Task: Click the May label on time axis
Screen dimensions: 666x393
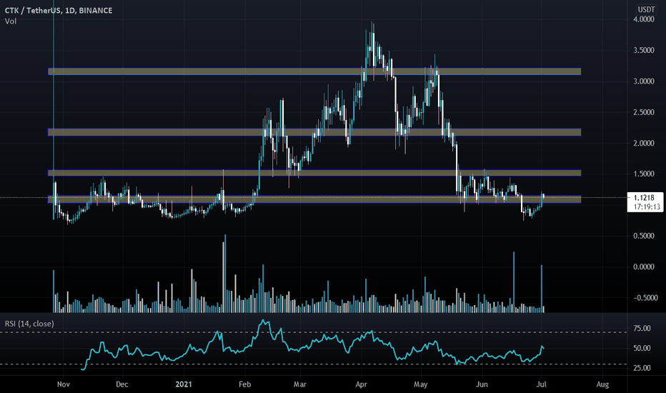Action: click(x=420, y=385)
